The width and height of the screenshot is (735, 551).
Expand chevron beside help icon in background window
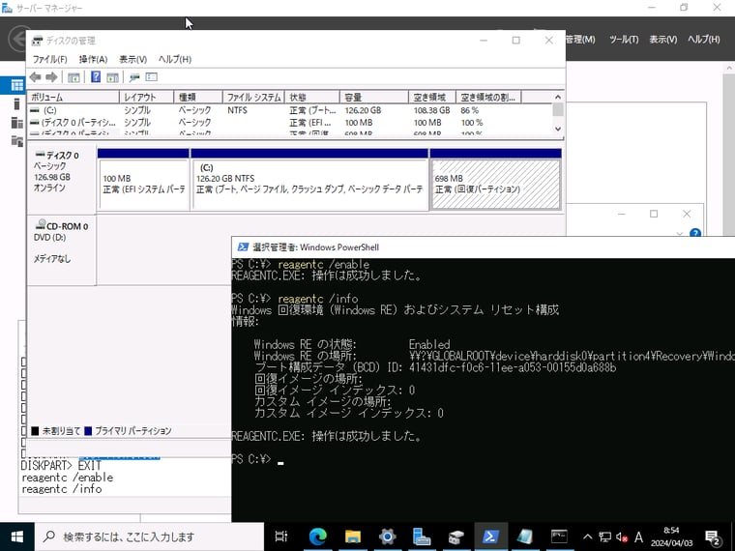(x=679, y=233)
